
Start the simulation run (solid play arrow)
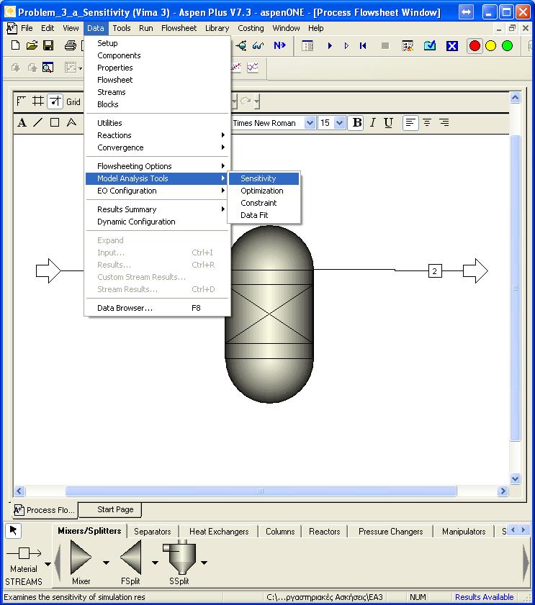tap(330, 46)
